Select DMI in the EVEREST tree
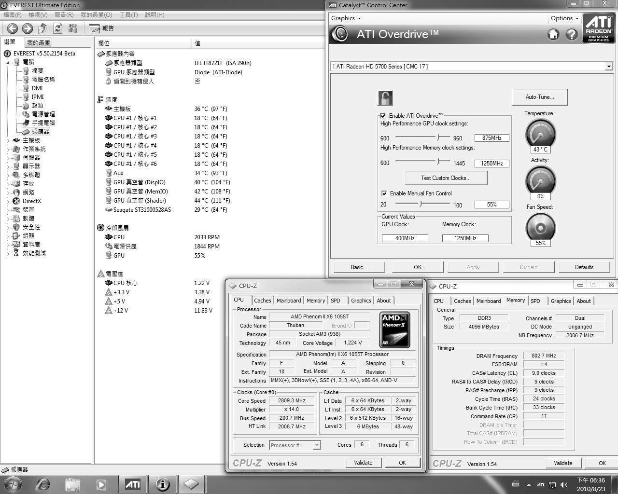Viewport: 618px width, 494px height. pos(37,88)
